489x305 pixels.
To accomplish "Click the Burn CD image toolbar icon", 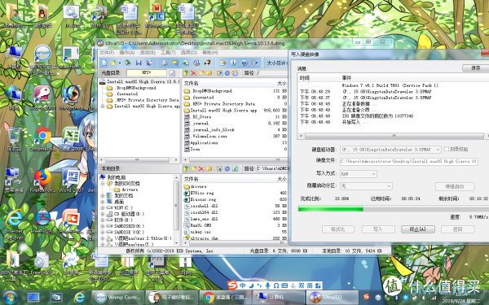I will pyautogui.click(x=207, y=63).
